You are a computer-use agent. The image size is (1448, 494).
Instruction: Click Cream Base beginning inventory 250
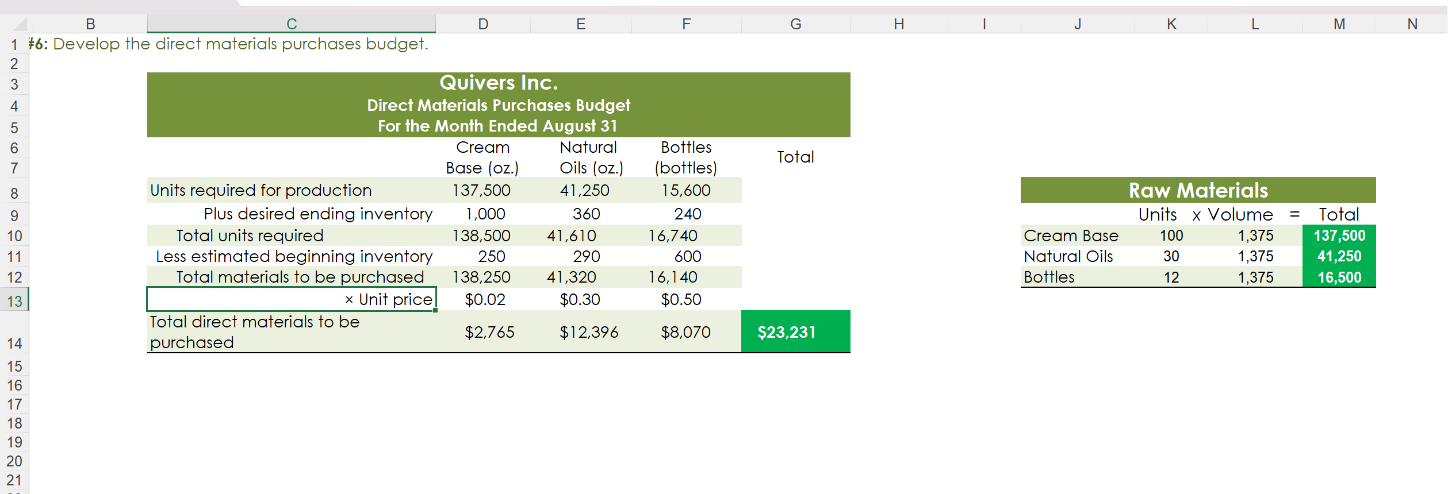click(x=492, y=256)
